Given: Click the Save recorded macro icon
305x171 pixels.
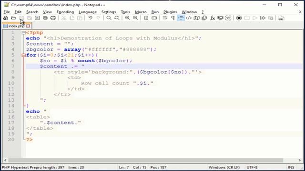Looking at the screenshot, I should [x=271, y=18].
